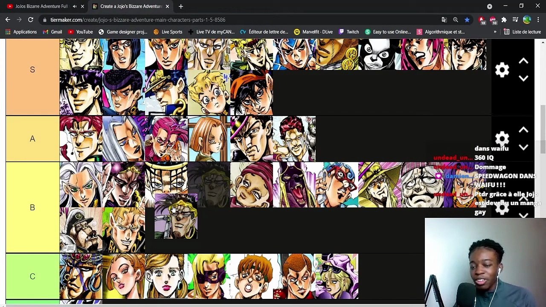
Task: Open the Chrome three-dot menu
Action: pos(538,20)
